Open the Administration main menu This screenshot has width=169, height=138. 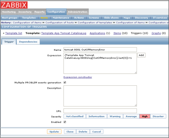[77, 12]
